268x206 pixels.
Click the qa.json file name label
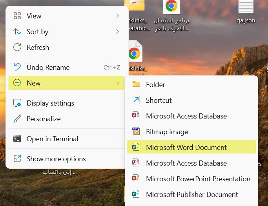(x=246, y=20)
